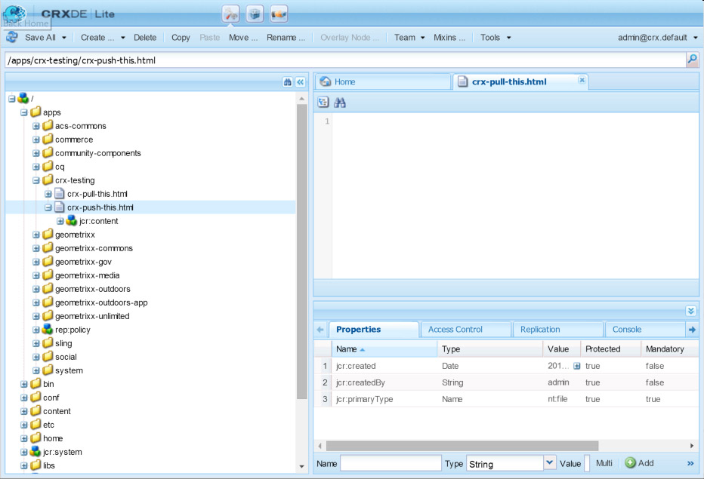Open the Site Admin launcher icon in header

pos(231,14)
